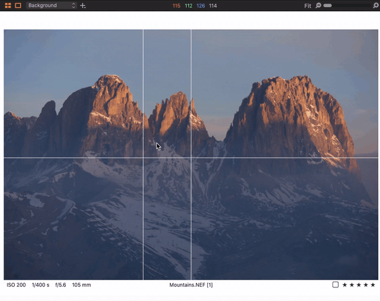380x301 pixels.
Task: Click the zoom out magnifier icon
Action: click(x=318, y=5)
